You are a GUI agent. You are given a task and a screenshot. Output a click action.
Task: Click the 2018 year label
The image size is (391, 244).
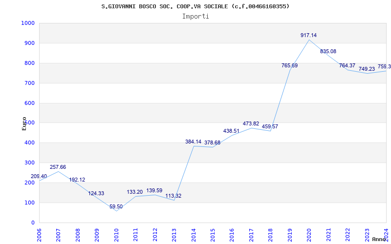tap(271, 235)
